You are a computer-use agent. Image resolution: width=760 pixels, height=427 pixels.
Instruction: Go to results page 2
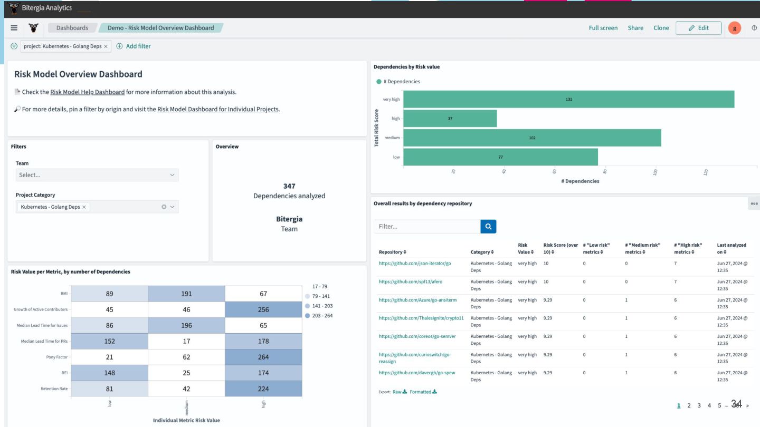689,405
